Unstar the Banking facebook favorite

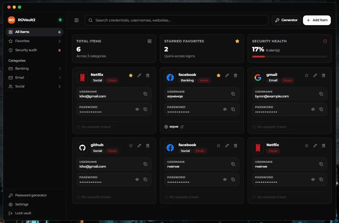[219, 75]
